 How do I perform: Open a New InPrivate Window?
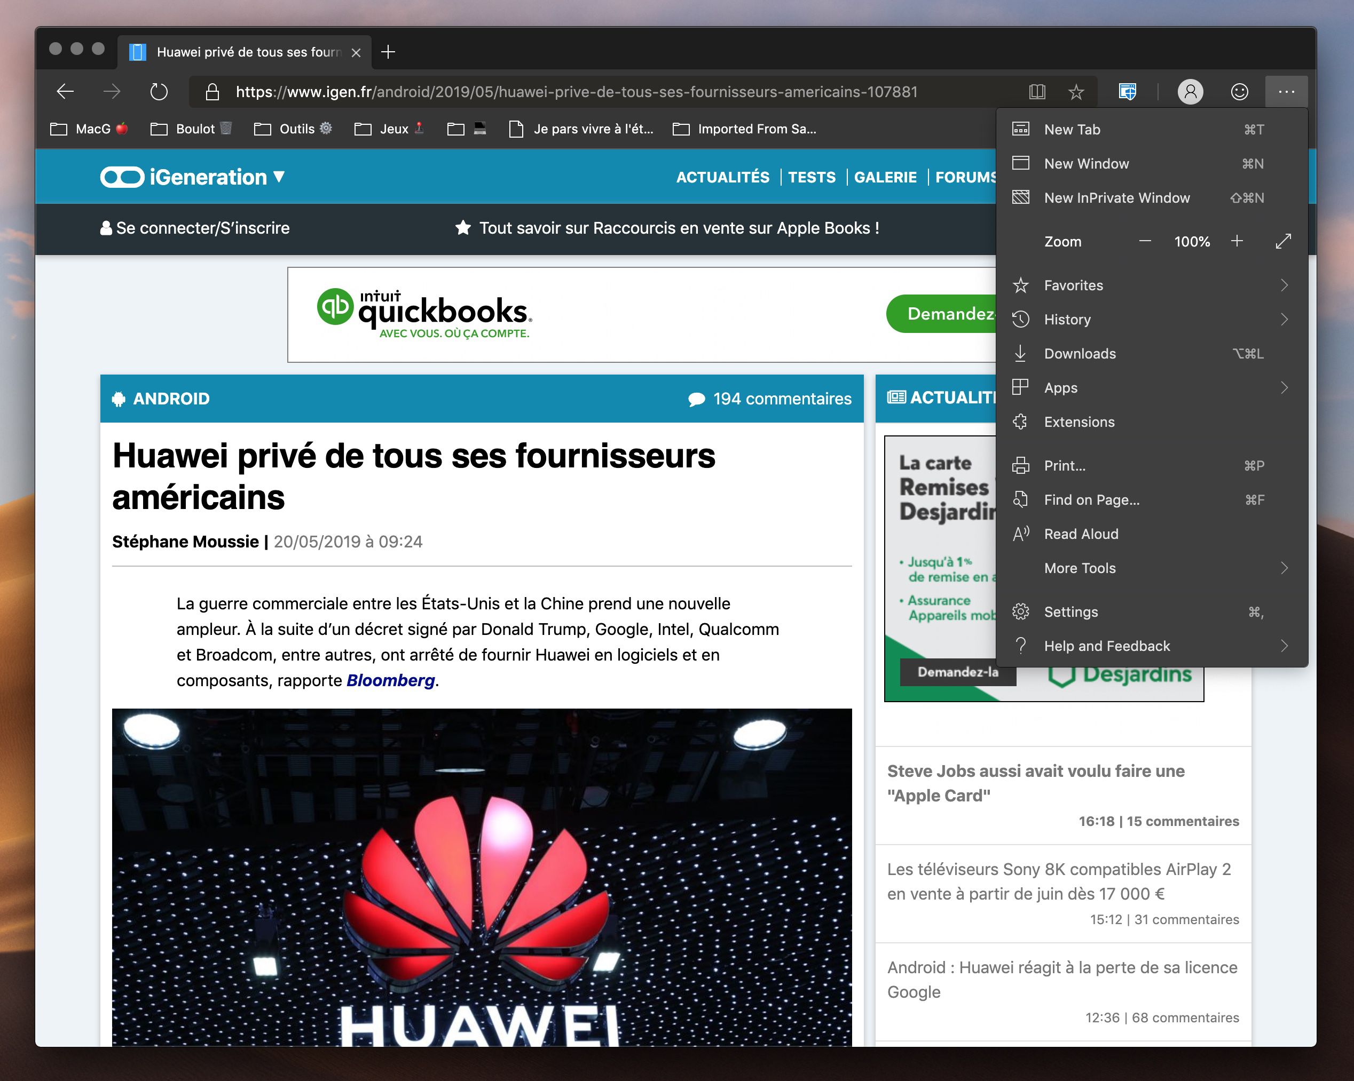point(1152,198)
